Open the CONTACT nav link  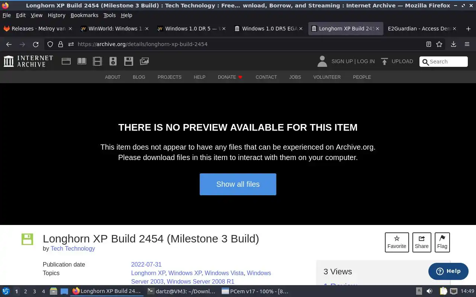click(x=266, y=77)
